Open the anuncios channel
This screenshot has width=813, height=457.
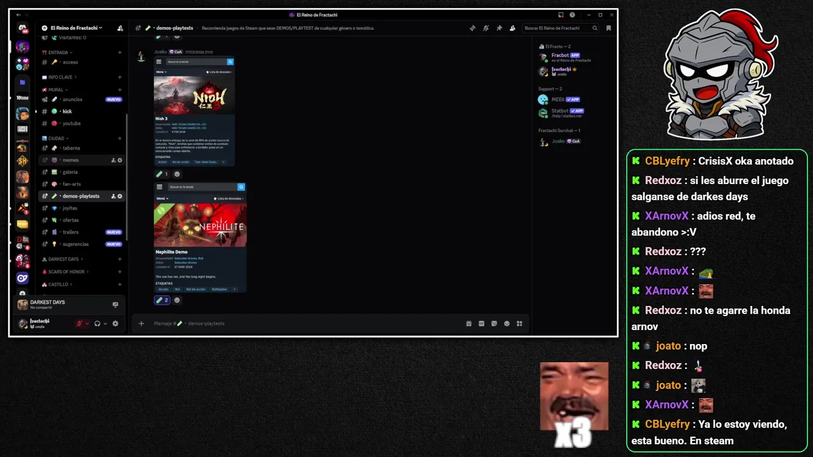pyautogui.click(x=81, y=99)
